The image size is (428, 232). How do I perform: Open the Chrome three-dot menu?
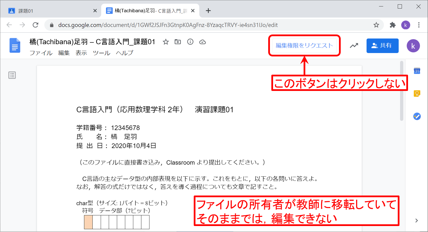tap(419, 25)
